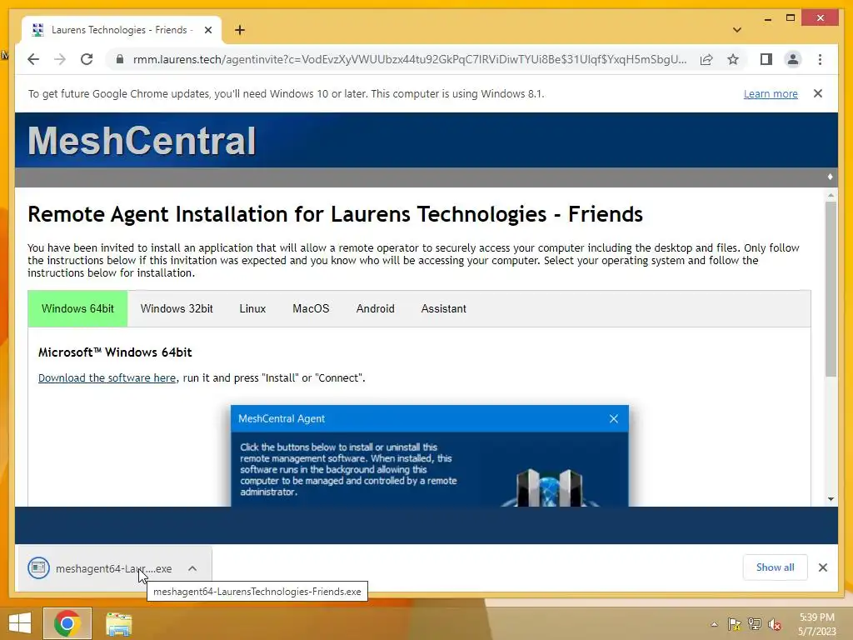853x640 pixels.
Task: Click the muted volume tray icon
Action: pos(775,624)
